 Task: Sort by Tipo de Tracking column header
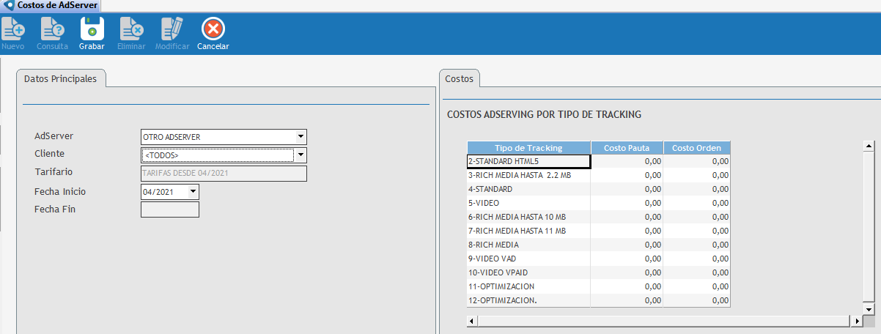point(528,147)
